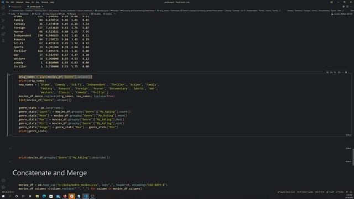
Task: Click the Concatenate and Merge heading
Action: click(50, 173)
